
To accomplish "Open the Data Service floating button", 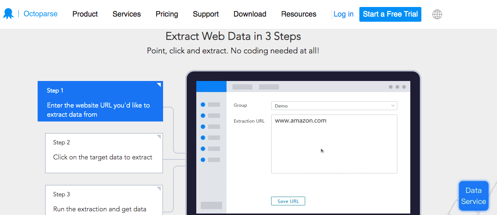I will (474, 196).
